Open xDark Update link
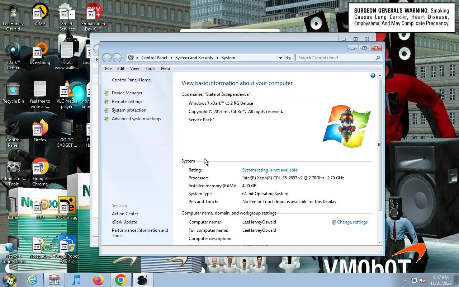Image resolution: width=459 pixels, height=287 pixels. click(124, 222)
